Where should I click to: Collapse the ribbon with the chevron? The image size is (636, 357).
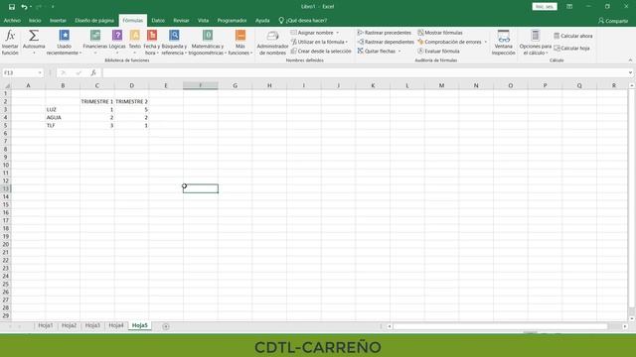(x=630, y=60)
